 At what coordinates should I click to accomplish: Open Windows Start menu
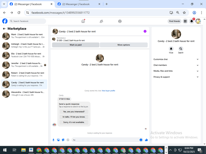[5, 150]
